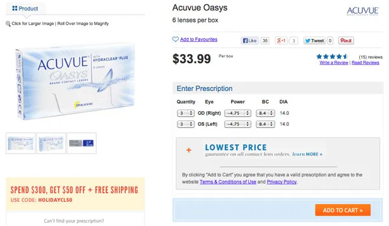This screenshot has width=389, height=226.
Task: Select the Product tab
Action: 26,9
